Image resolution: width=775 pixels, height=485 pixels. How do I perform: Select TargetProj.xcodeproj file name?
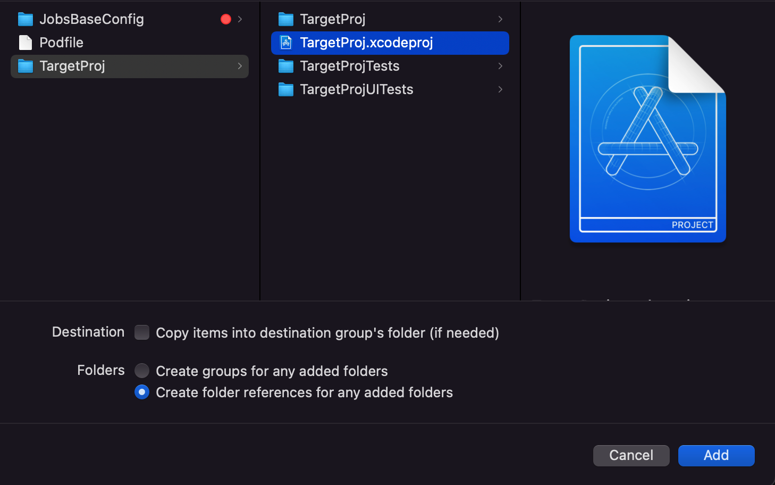coord(366,43)
